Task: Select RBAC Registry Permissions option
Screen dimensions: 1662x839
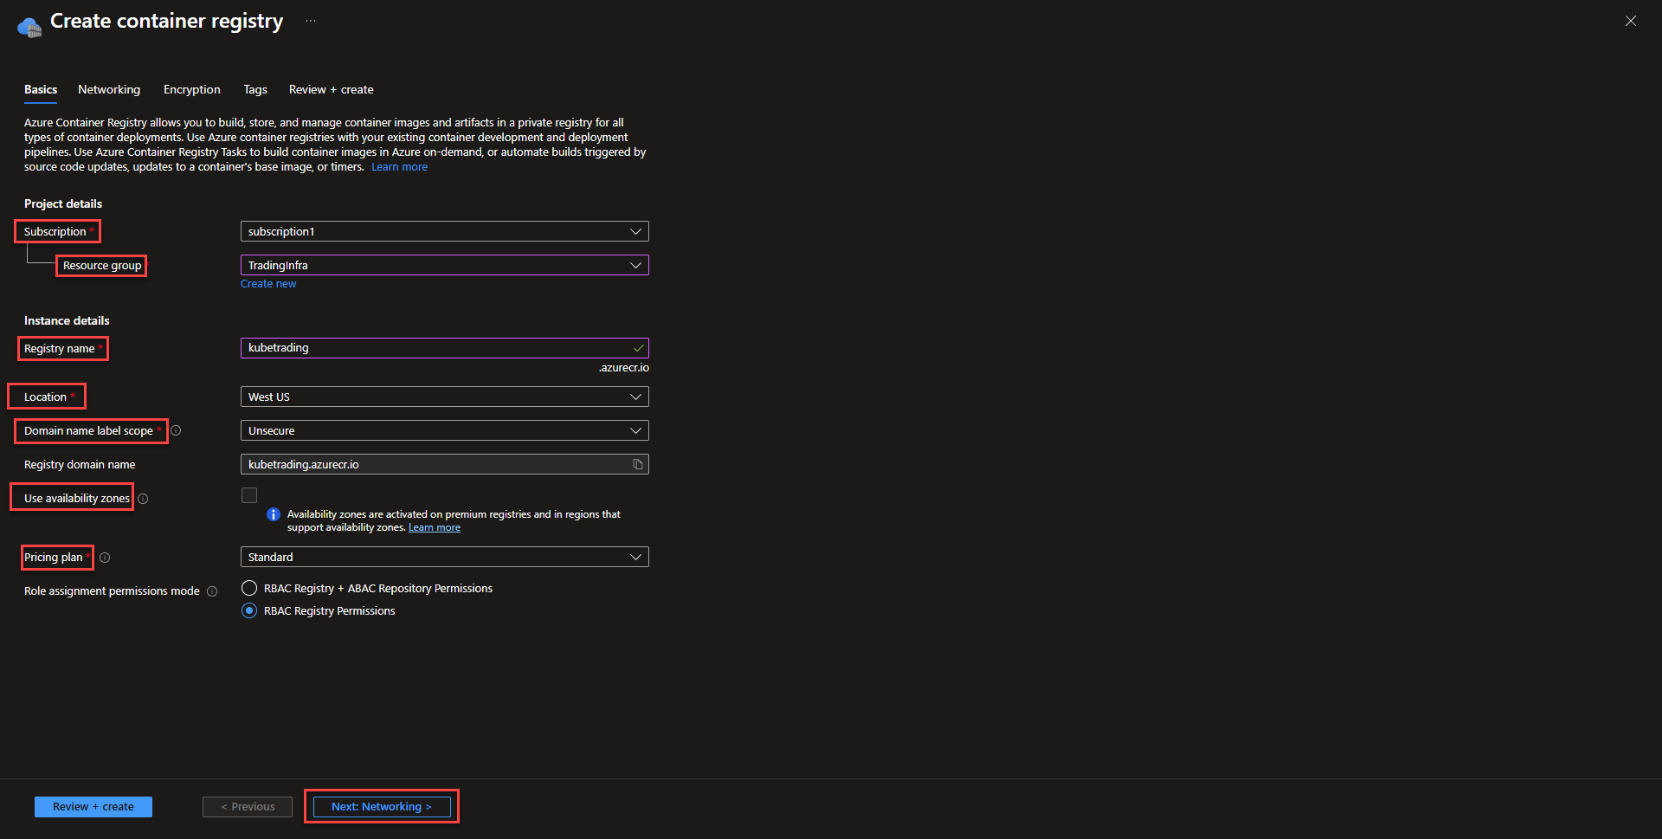Action: click(249, 611)
